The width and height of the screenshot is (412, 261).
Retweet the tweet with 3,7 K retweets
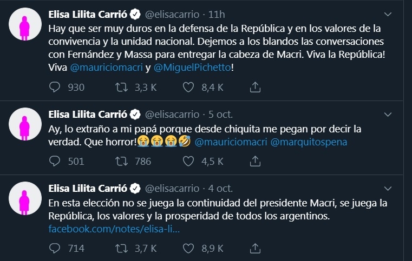(x=121, y=248)
